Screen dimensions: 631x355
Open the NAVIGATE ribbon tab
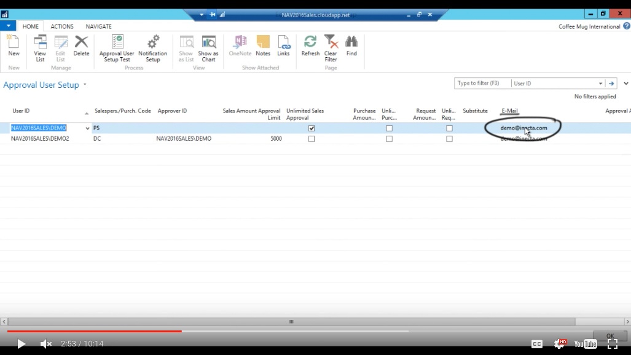click(x=98, y=26)
